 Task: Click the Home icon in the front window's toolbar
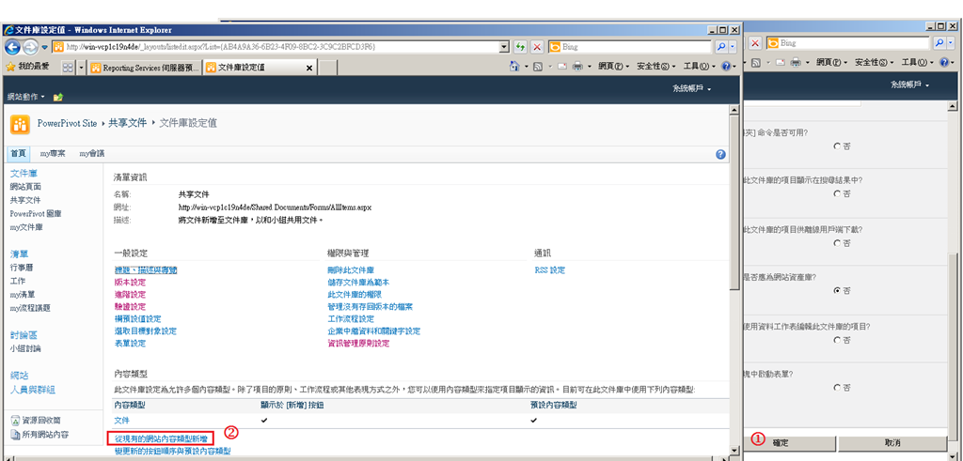coord(515,67)
